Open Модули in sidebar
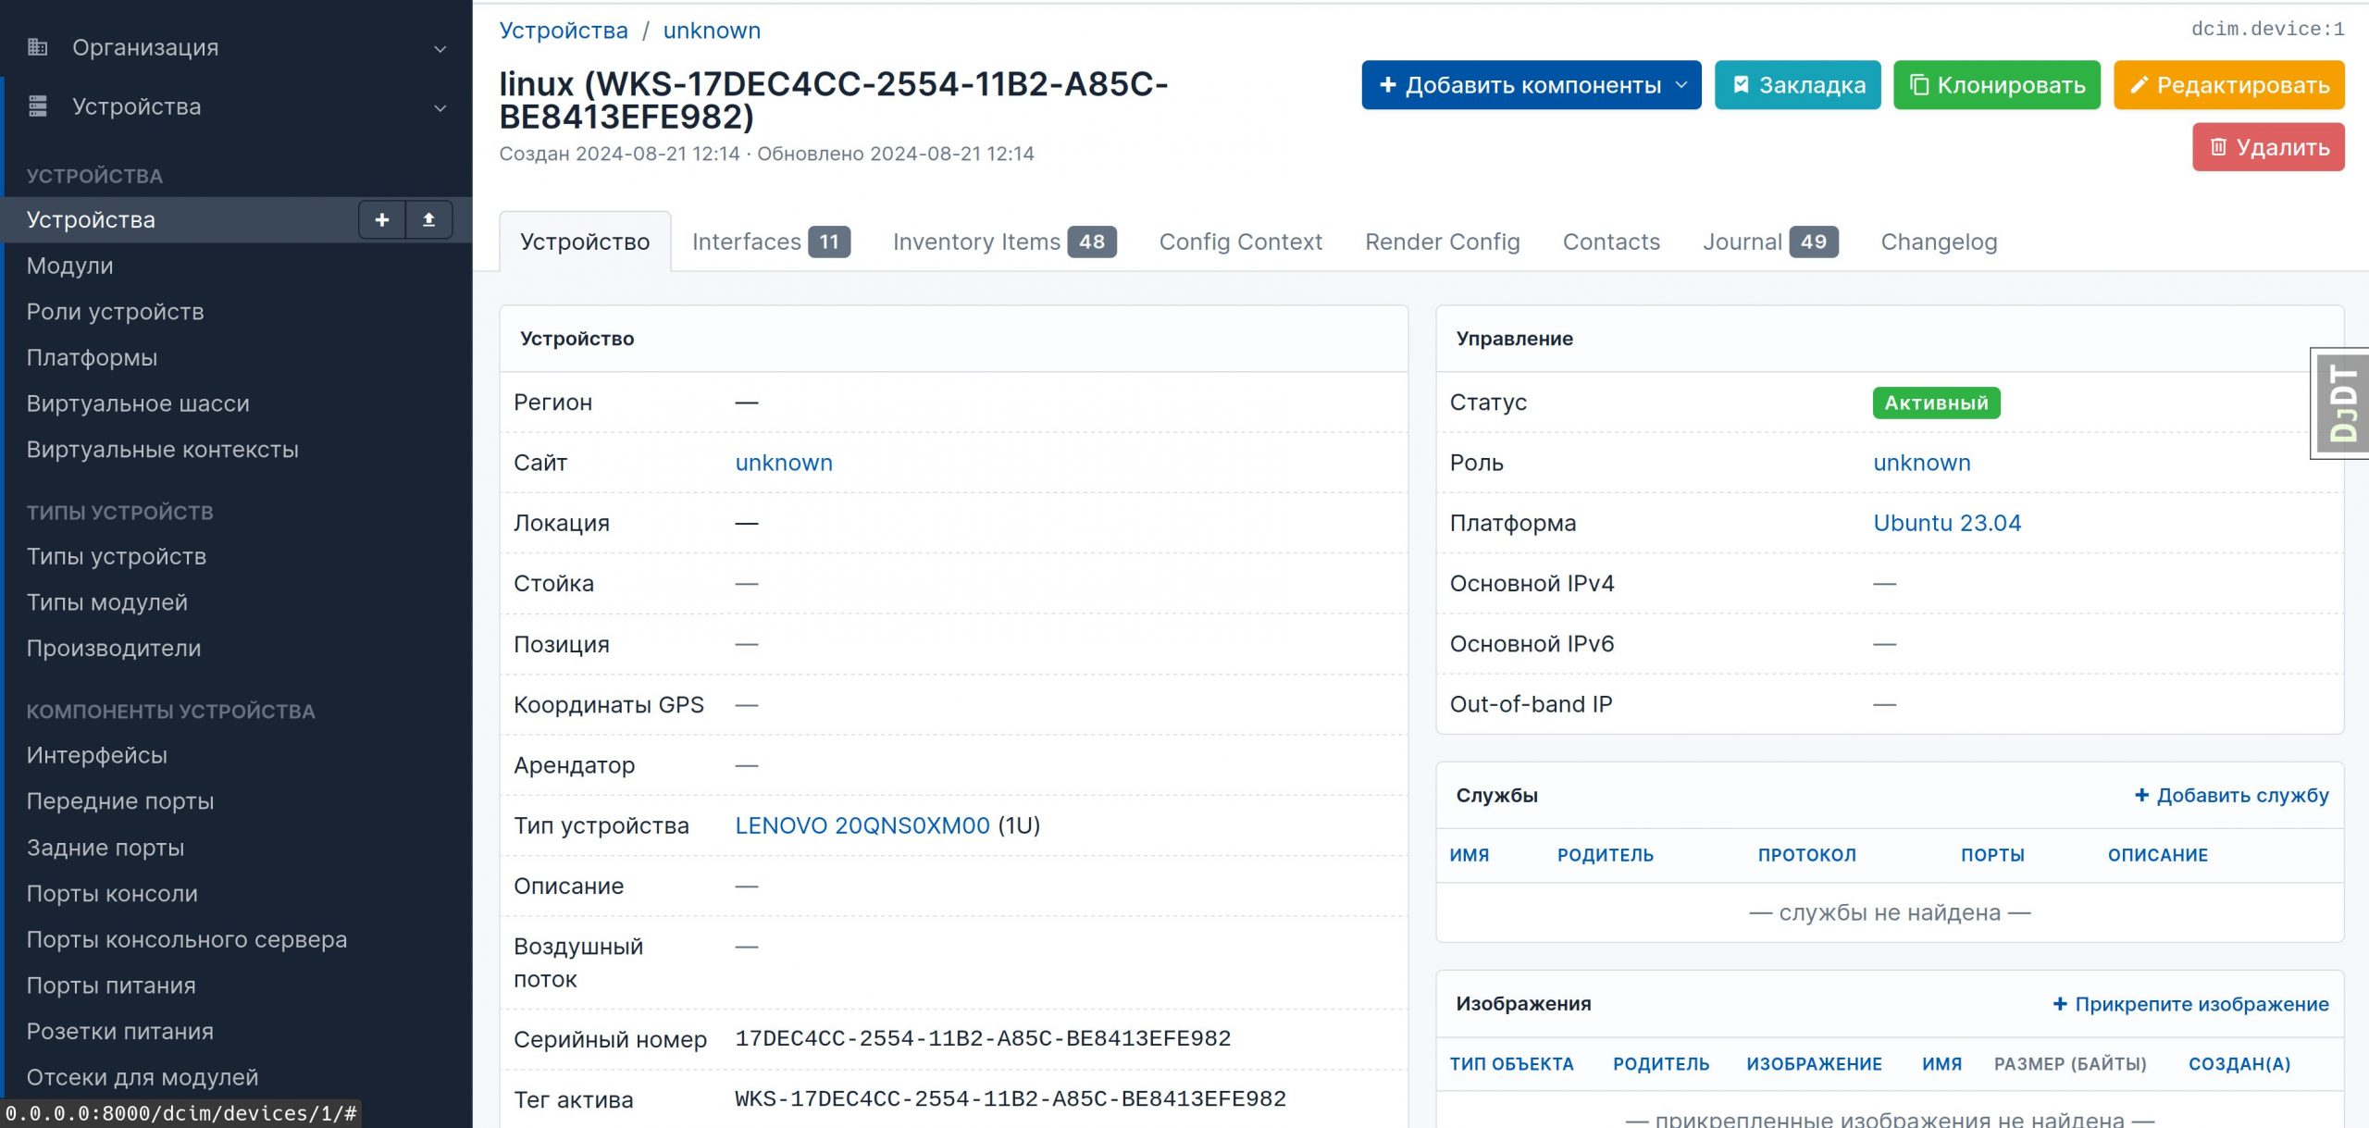The width and height of the screenshot is (2369, 1128). click(x=70, y=267)
